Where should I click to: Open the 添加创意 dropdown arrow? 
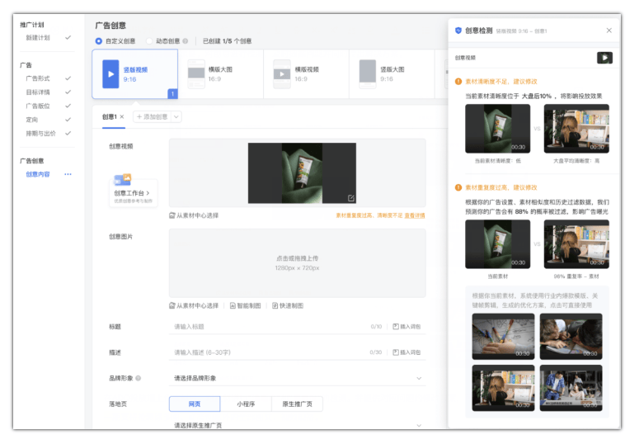coord(176,116)
